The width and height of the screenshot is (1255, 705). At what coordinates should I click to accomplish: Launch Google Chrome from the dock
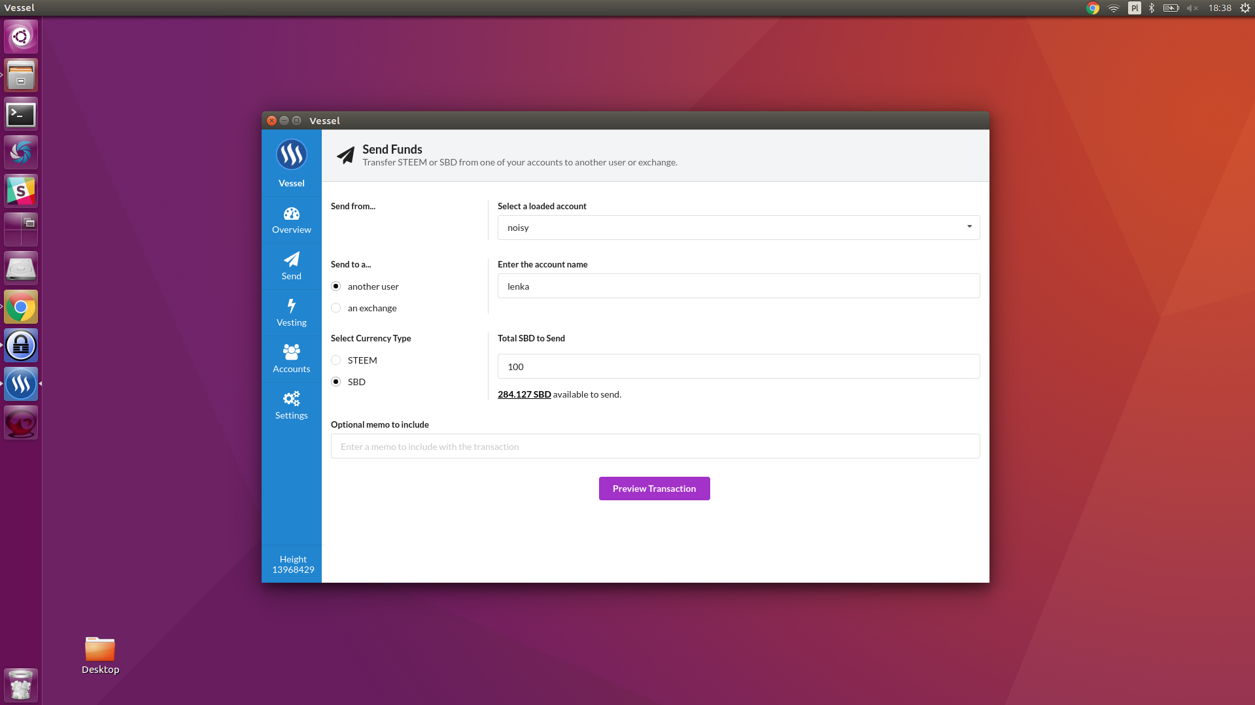(x=21, y=307)
